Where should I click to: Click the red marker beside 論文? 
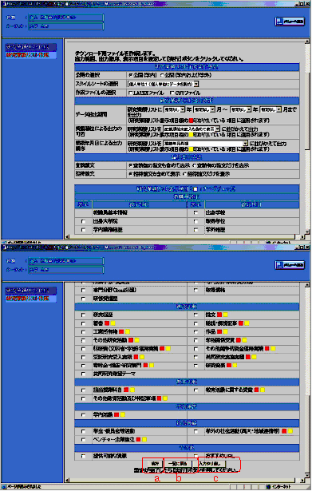pyautogui.click(x=219, y=315)
